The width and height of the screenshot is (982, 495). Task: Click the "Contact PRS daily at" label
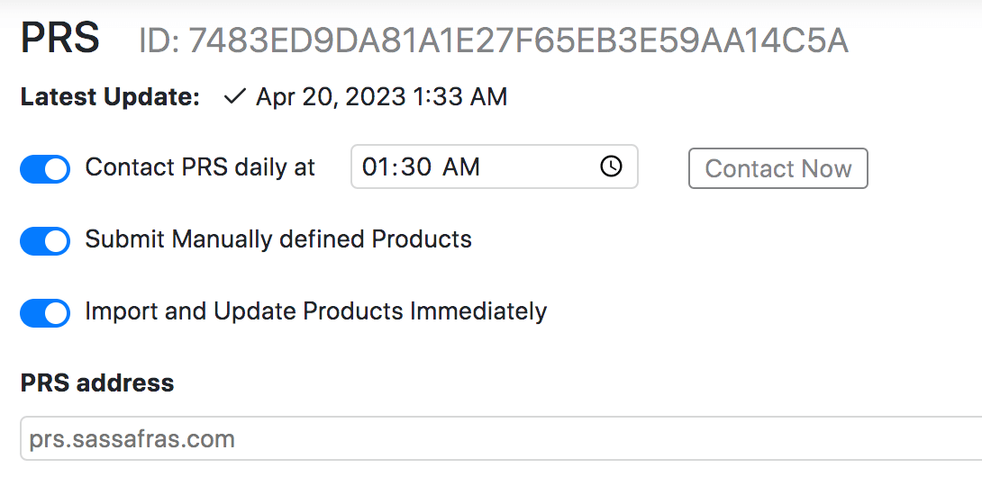[x=200, y=167]
